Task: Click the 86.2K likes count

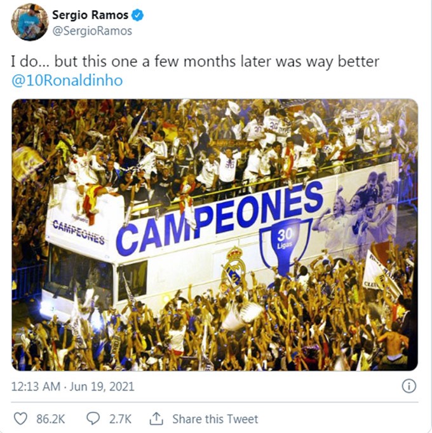Action: tap(50, 419)
